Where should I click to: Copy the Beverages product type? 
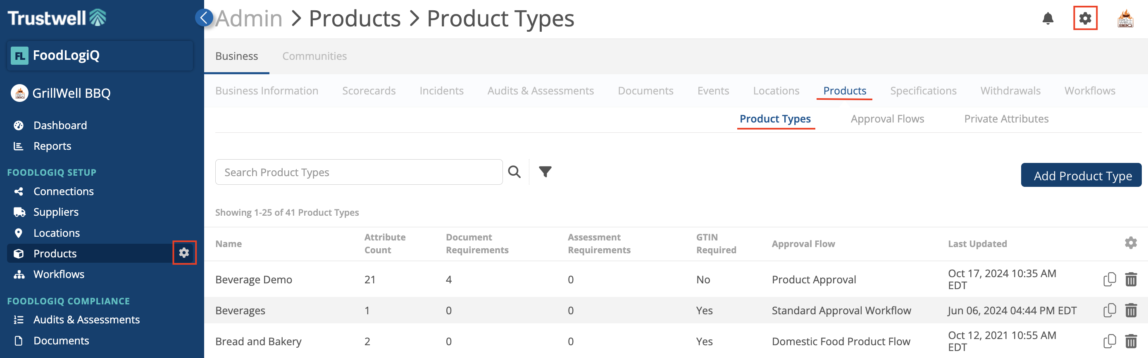(x=1109, y=310)
